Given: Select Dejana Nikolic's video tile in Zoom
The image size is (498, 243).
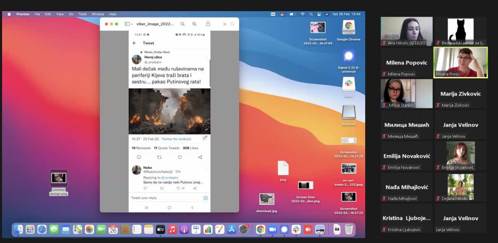Looking at the screenshot, I should point(461,187).
